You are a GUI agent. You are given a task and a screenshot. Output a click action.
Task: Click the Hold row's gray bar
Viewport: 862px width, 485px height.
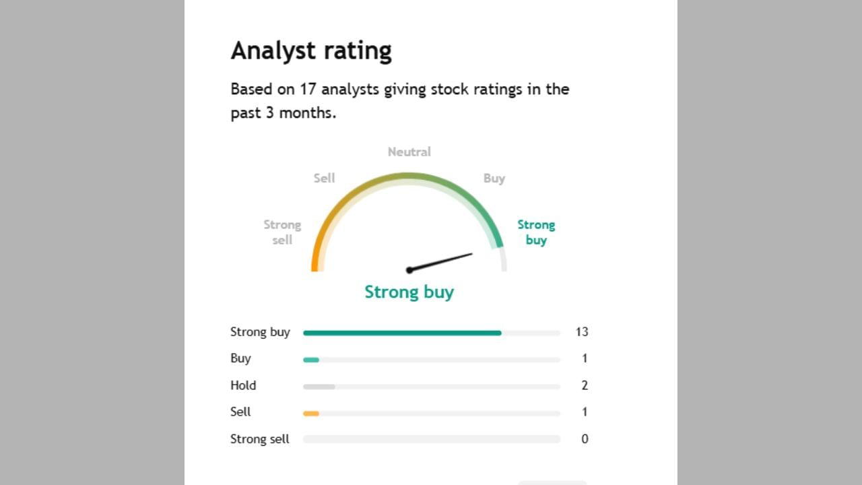coord(319,387)
